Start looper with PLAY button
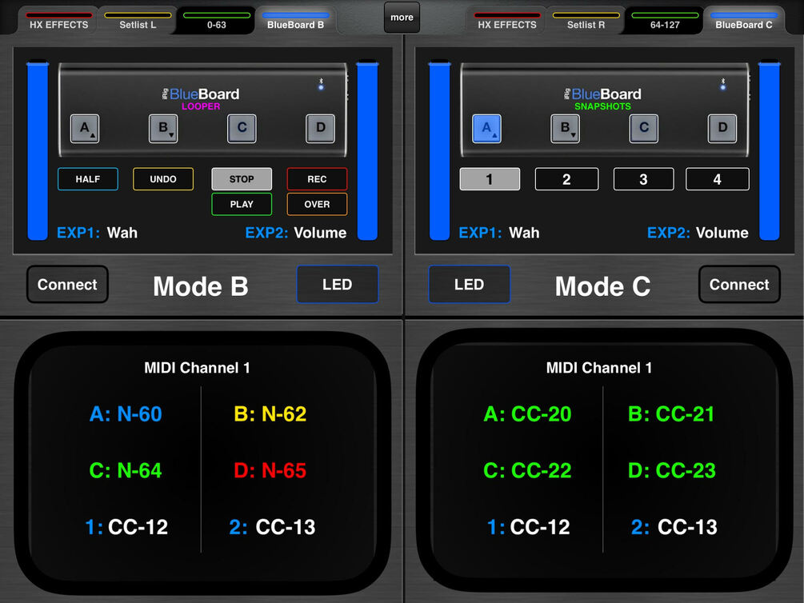Viewport: 804px width, 603px height. click(242, 204)
